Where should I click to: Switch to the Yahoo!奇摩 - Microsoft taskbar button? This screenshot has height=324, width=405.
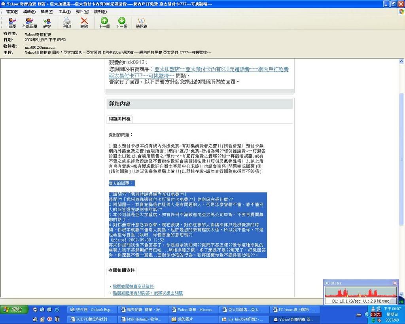click(x=193, y=309)
